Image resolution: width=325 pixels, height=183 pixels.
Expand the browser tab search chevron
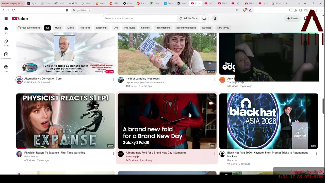click(299, 3)
